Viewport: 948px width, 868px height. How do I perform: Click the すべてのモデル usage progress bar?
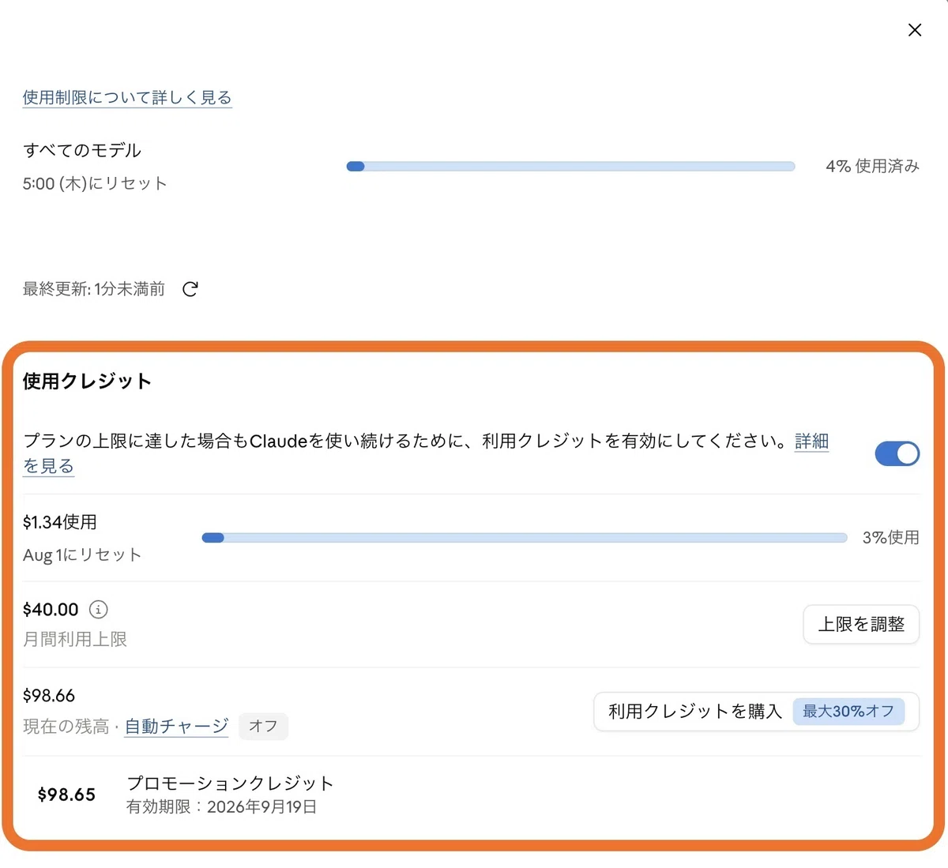click(570, 167)
